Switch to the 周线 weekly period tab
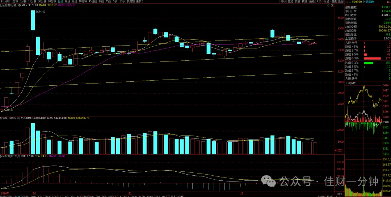Image resolution: width=391 pixels, height=197 pixels. 67,1
